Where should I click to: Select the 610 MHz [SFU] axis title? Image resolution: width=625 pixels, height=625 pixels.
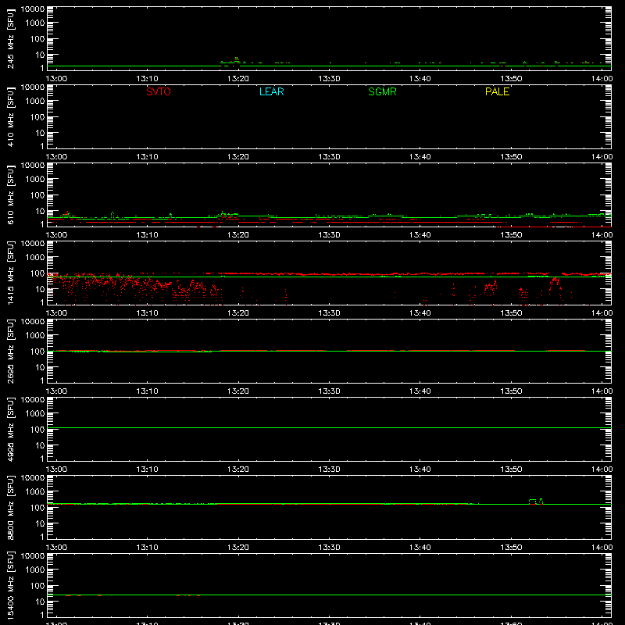click(x=10, y=195)
